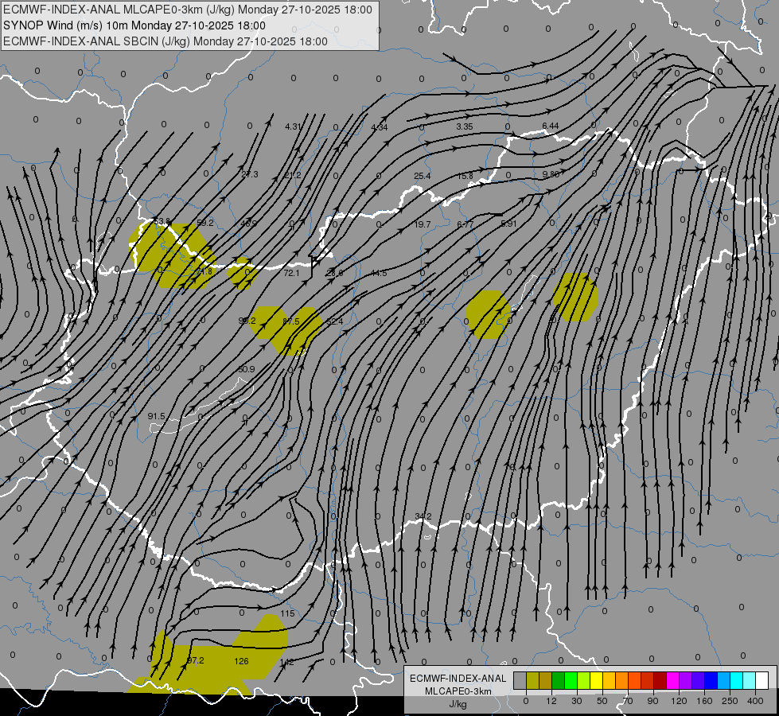Click the map value 4.34
This screenshot has width=779, height=716.
click(380, 127)
